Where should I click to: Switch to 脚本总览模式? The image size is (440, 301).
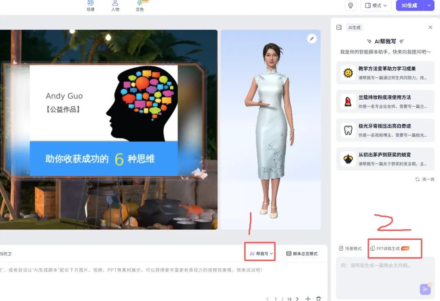point(302,254)
